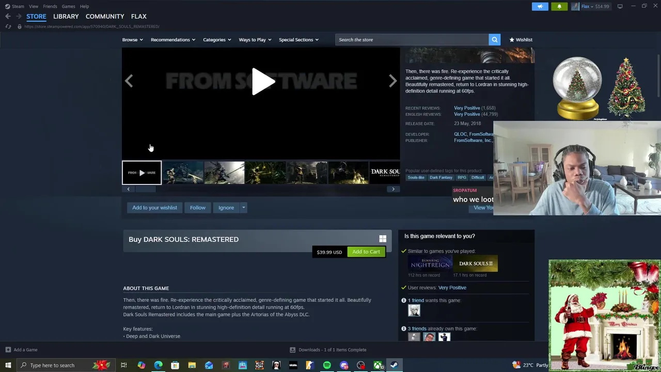
Task: Open the Flax account dropdown
Action: pyautogui.click(x=588, y=6)
